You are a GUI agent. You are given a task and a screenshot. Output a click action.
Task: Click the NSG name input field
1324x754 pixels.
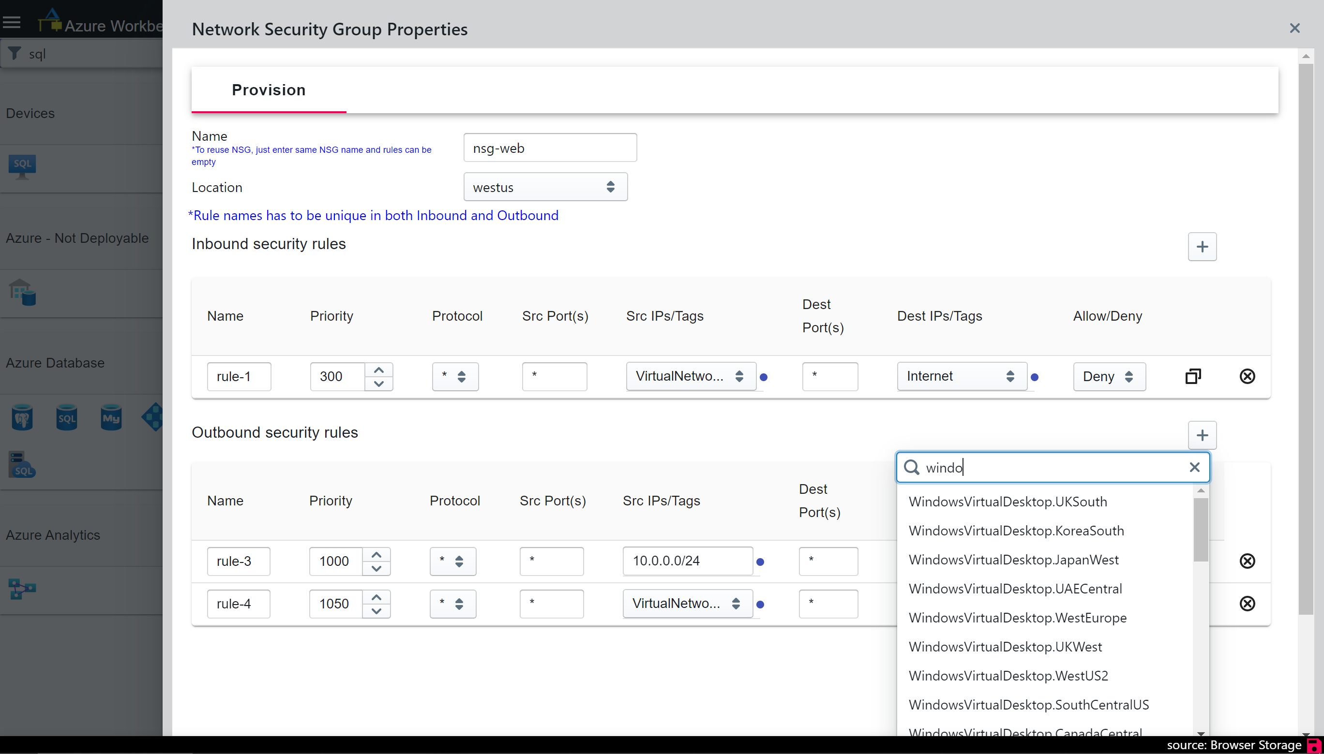pos(550,148)
